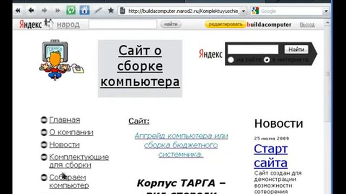Screen dimensions: 346x194
Task: Click the cartoon computer user image
Action: point(61,60)
